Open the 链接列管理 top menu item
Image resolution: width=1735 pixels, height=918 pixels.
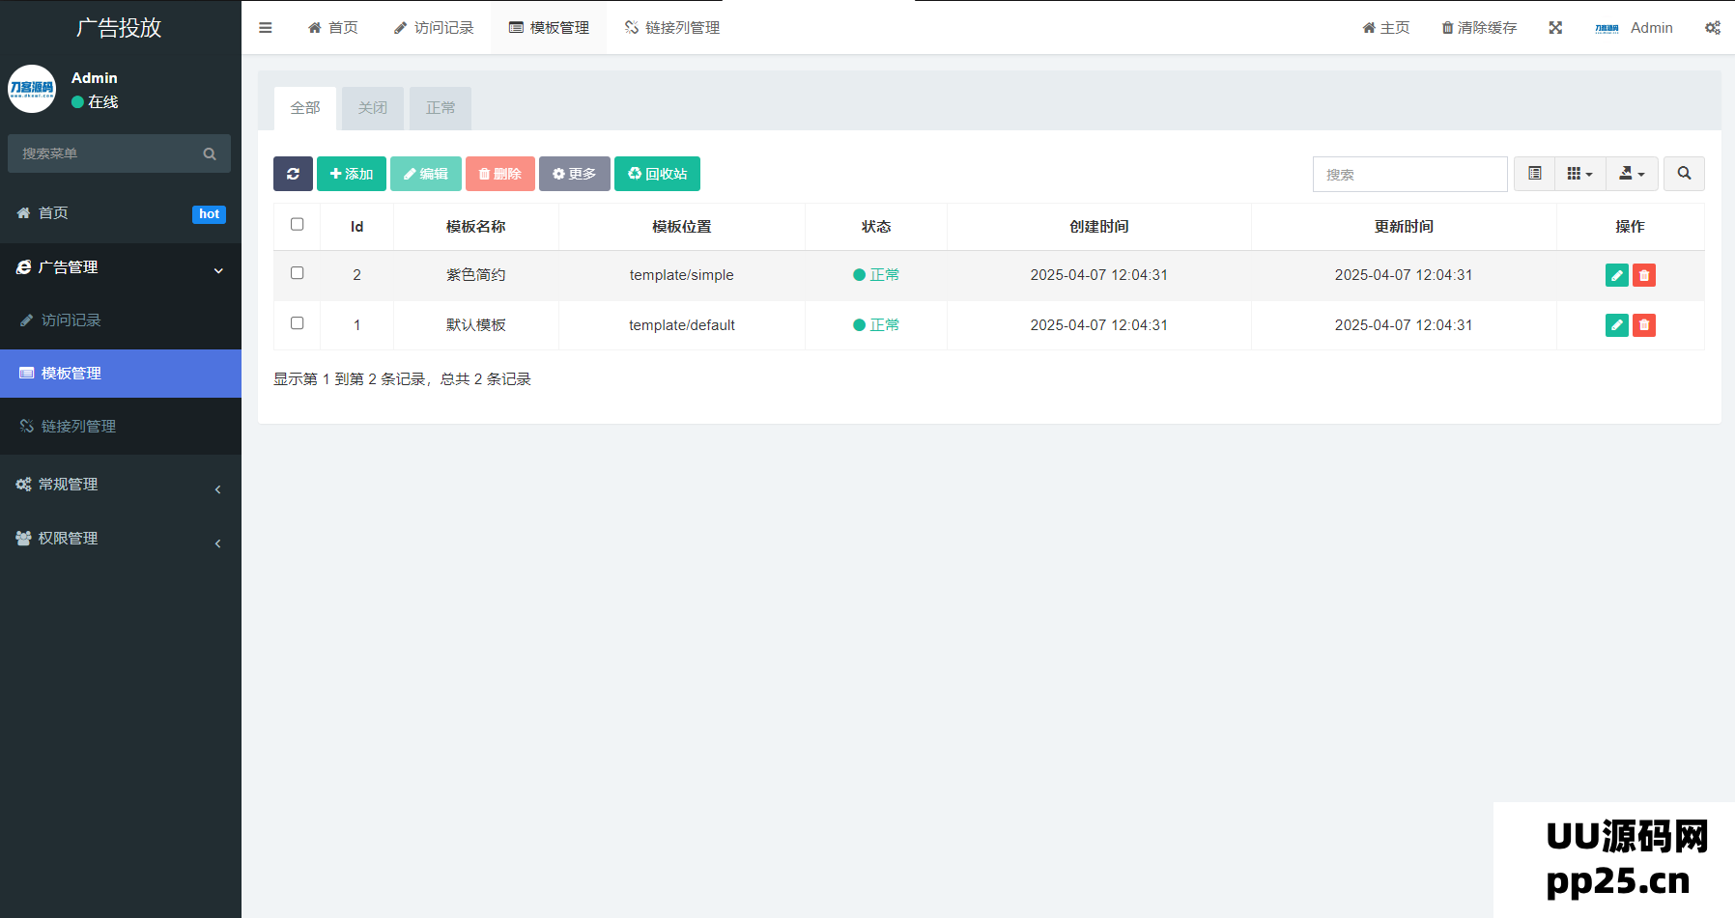click(671, 28)
